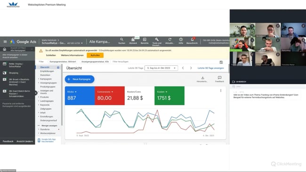306x172 pixels.
Task: Open the Statistiken page
Action: point(45,75)
